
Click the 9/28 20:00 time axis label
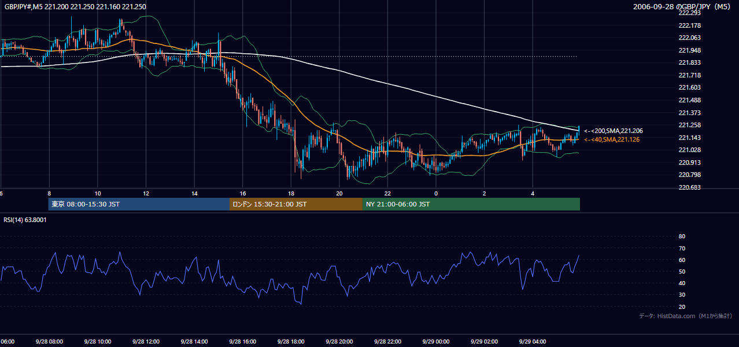(x=339, y=341)
